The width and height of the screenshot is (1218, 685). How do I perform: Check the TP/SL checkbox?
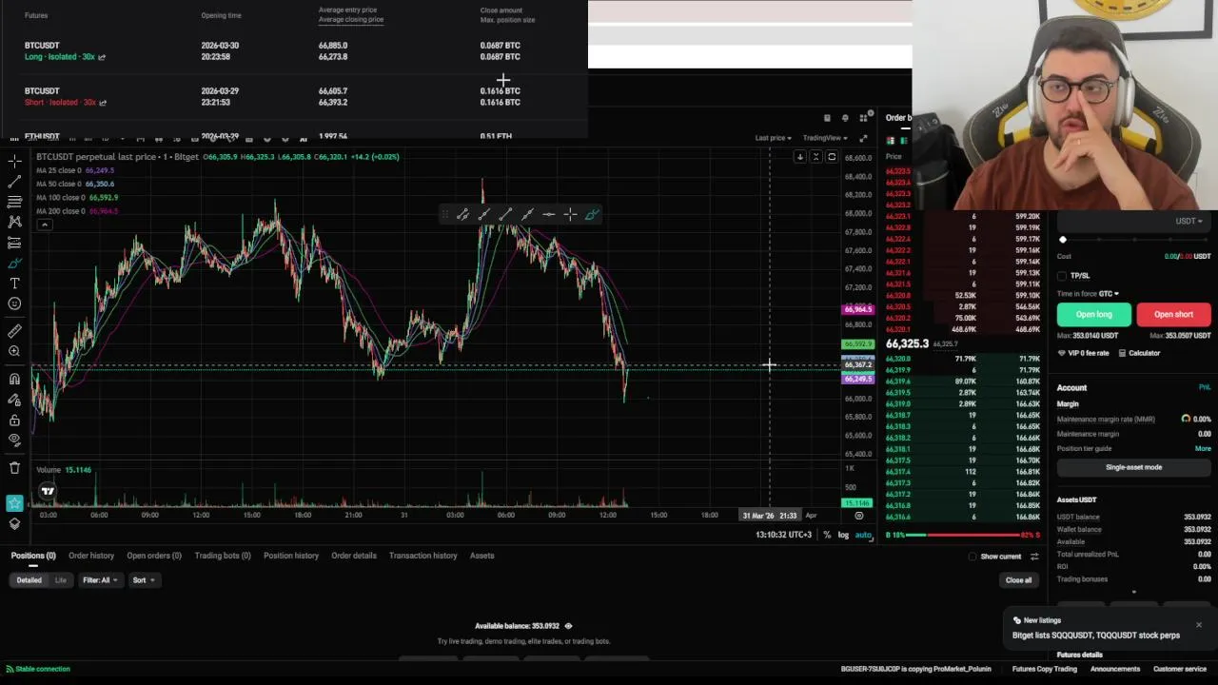coord(1062,276)
